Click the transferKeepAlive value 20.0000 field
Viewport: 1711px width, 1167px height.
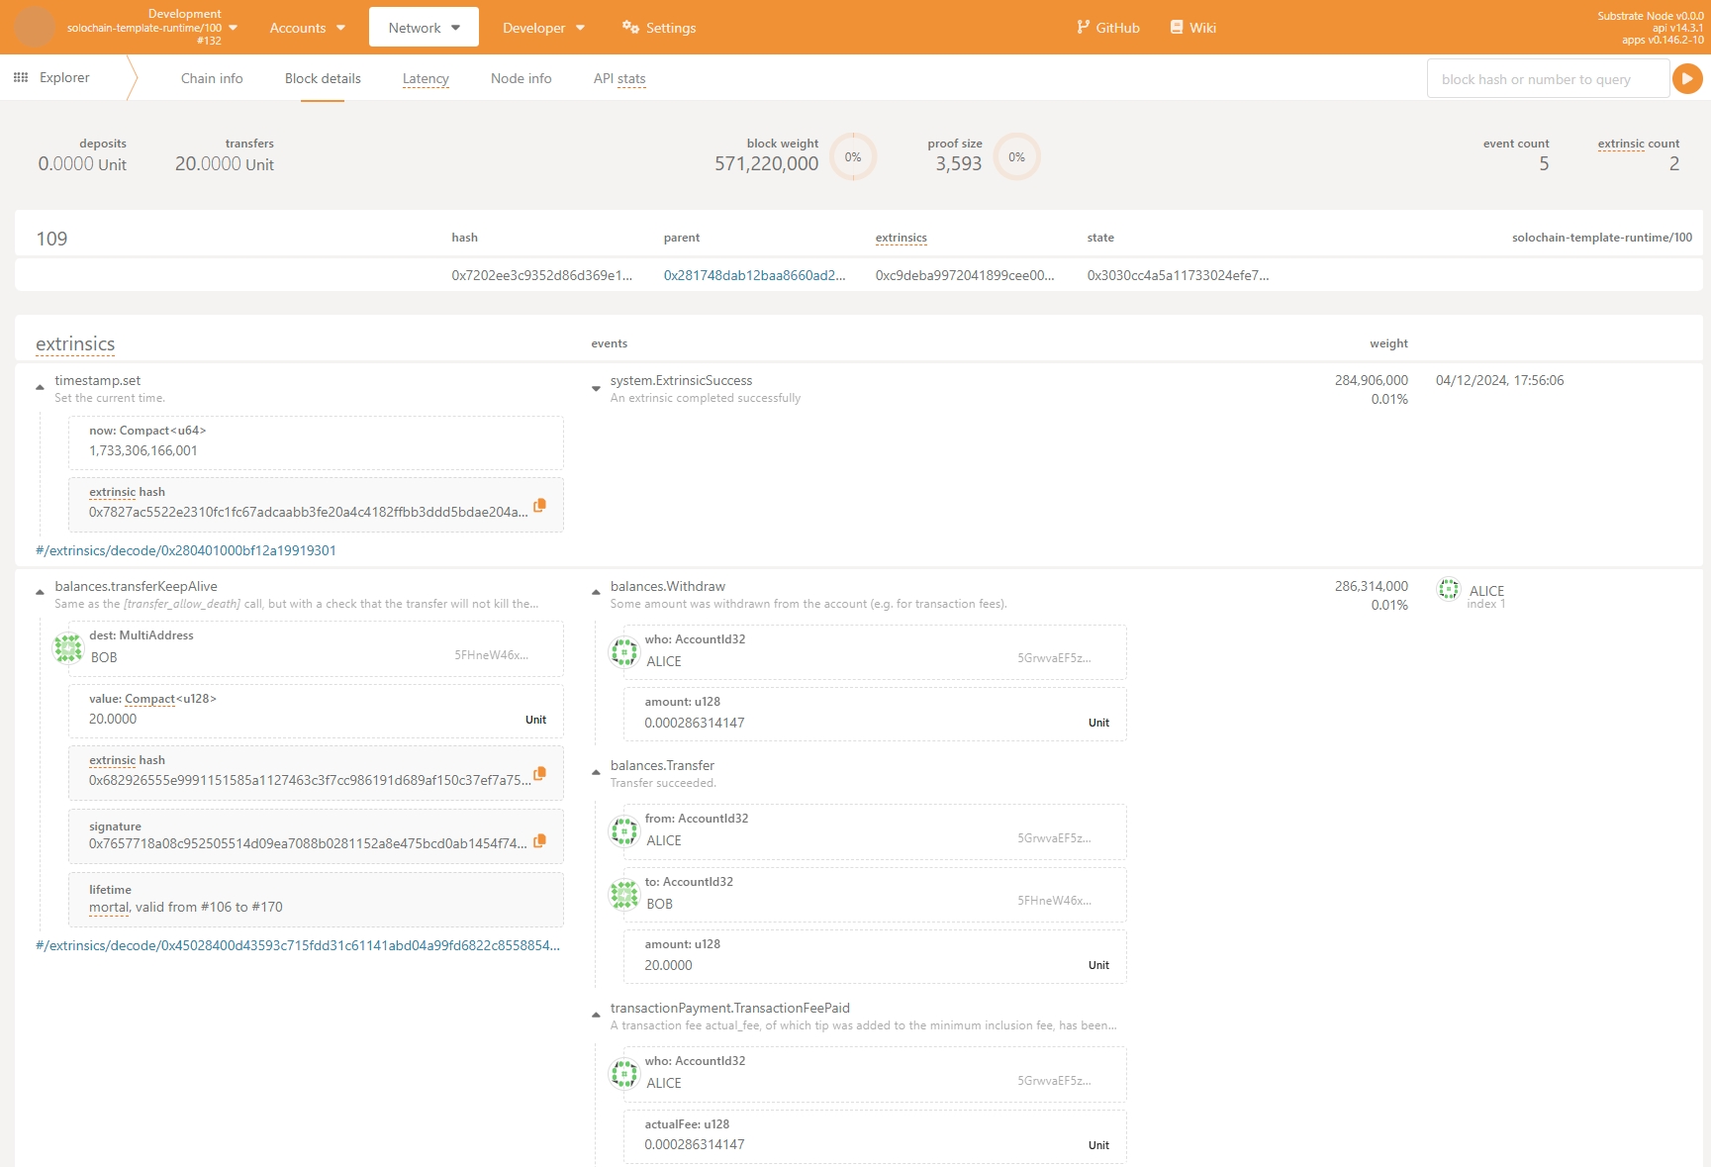316,711
